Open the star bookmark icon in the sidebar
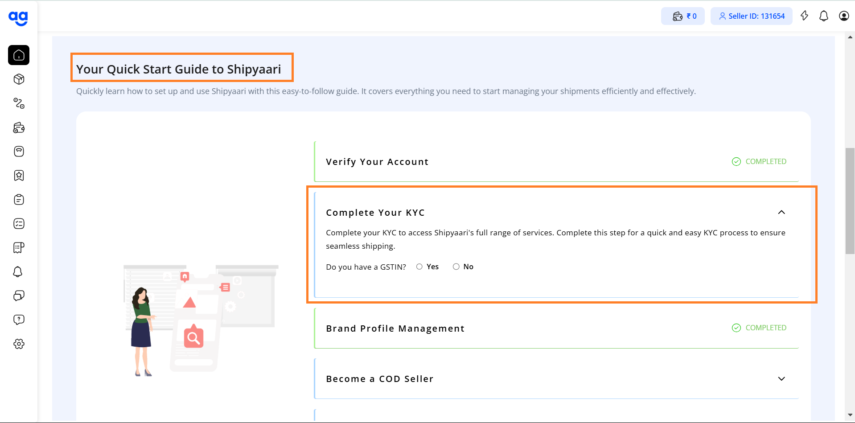Viewport: 855px width, 423px height. point(19,176)
